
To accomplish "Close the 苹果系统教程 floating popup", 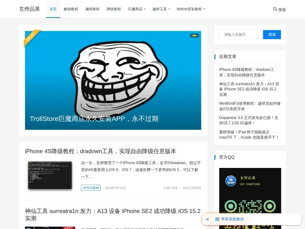I will pos(207,219).
